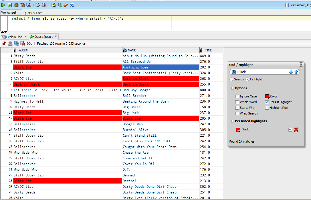Run the current SQL statement

click(x=3, y=5)
